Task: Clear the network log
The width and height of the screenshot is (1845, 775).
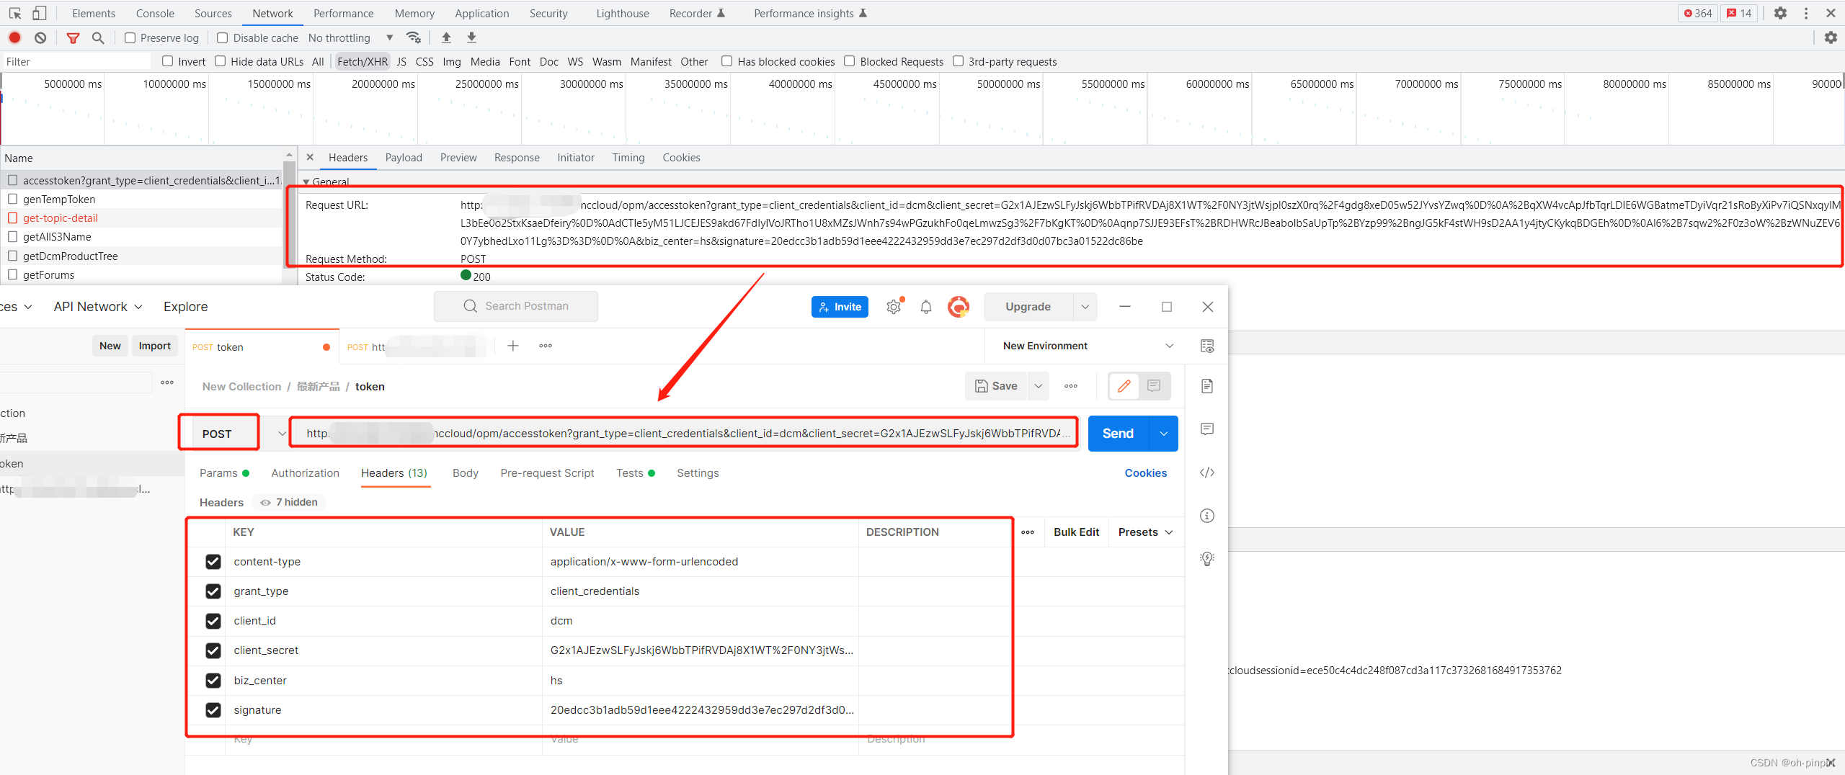Action: (x=40, y=37)
